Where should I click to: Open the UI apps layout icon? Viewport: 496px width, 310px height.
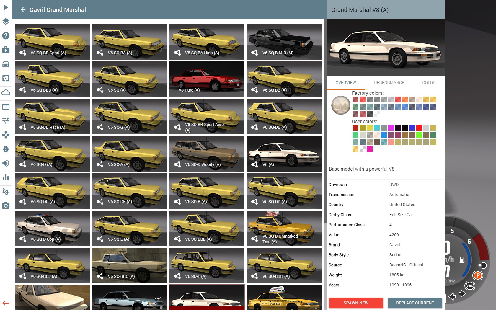click(6, 107)
